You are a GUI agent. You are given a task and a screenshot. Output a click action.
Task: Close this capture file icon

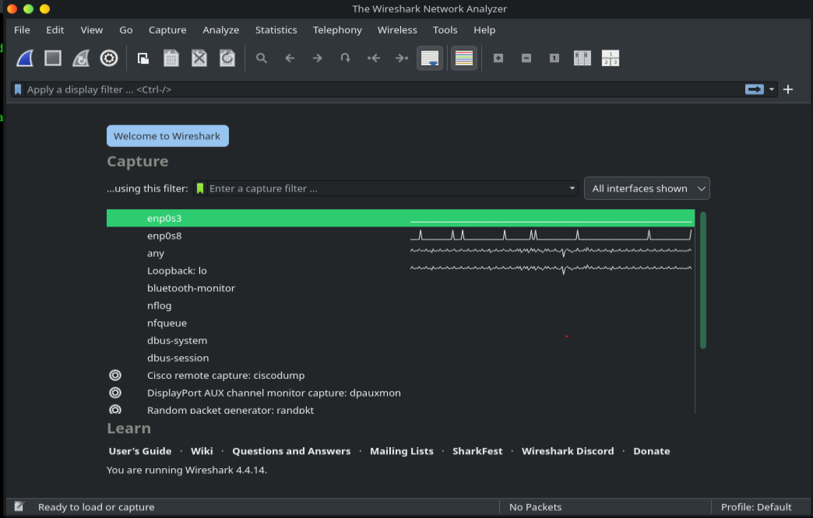click(x=199, y=58)
